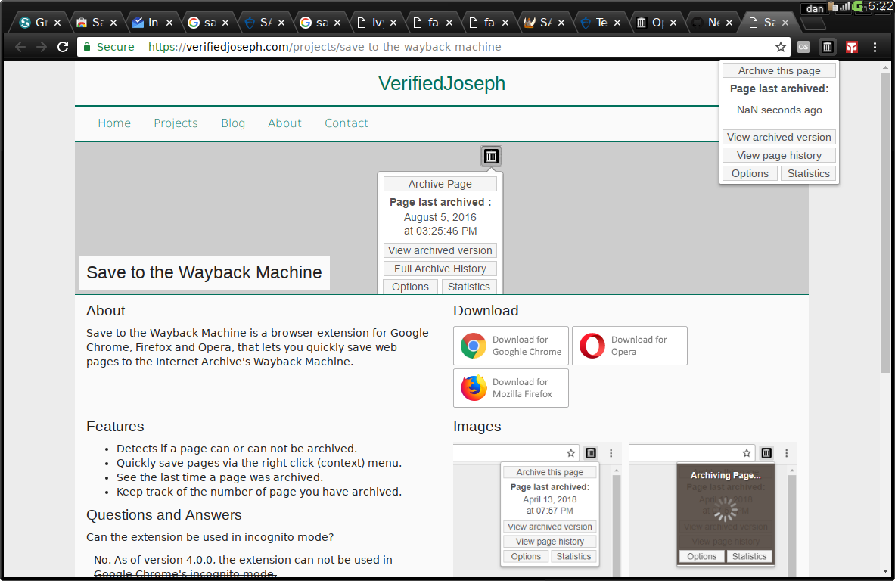Open the Blog nav link
Viewport: 895px width, 581px height.
point(233,123)
